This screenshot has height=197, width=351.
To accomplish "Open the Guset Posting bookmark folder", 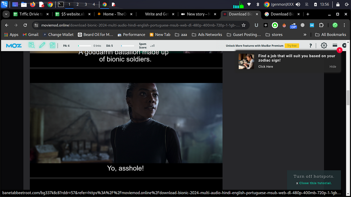I will coord(244,34).
